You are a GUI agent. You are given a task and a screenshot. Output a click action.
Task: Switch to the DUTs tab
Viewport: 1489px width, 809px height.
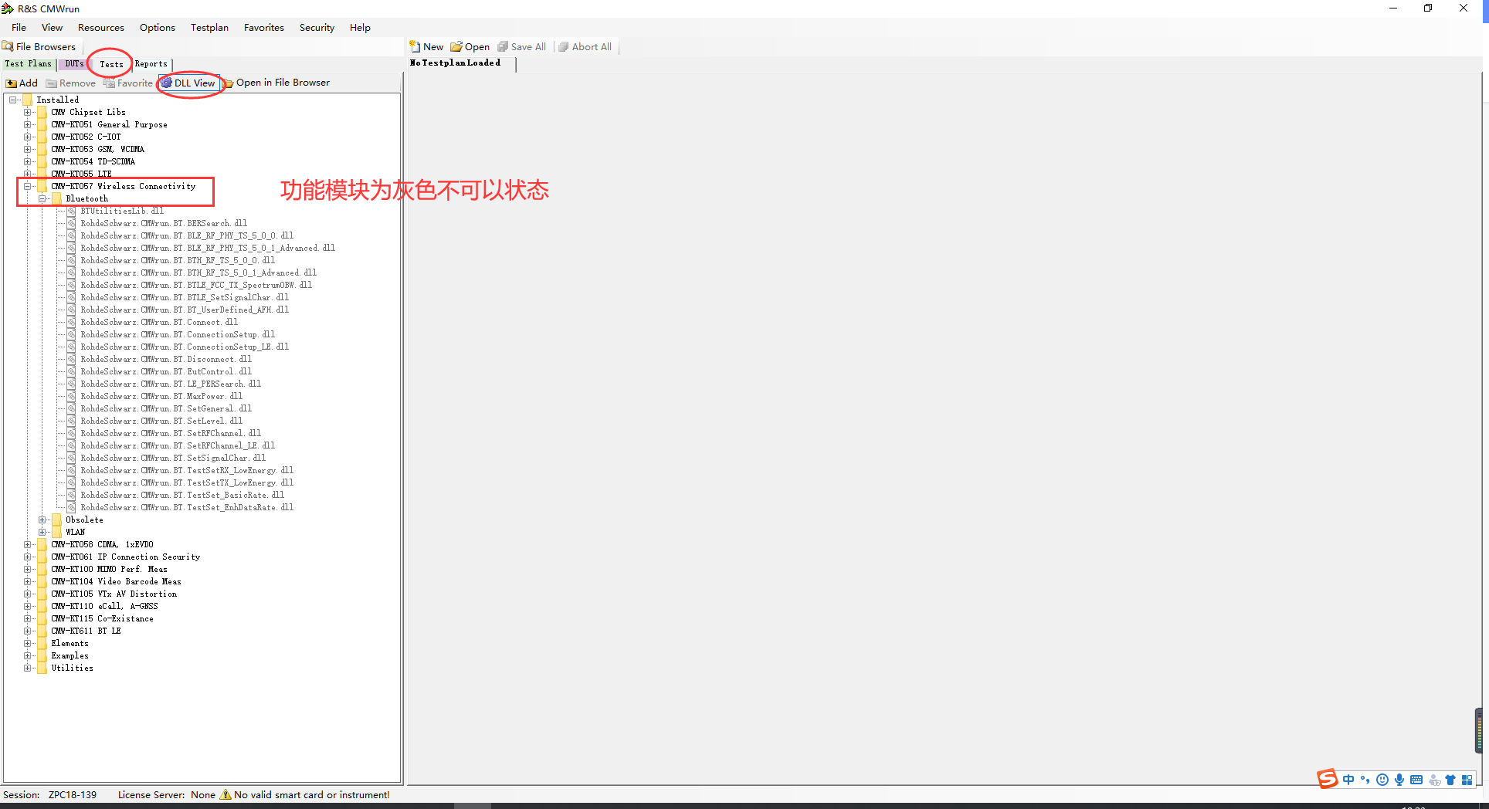click(74, 64)
